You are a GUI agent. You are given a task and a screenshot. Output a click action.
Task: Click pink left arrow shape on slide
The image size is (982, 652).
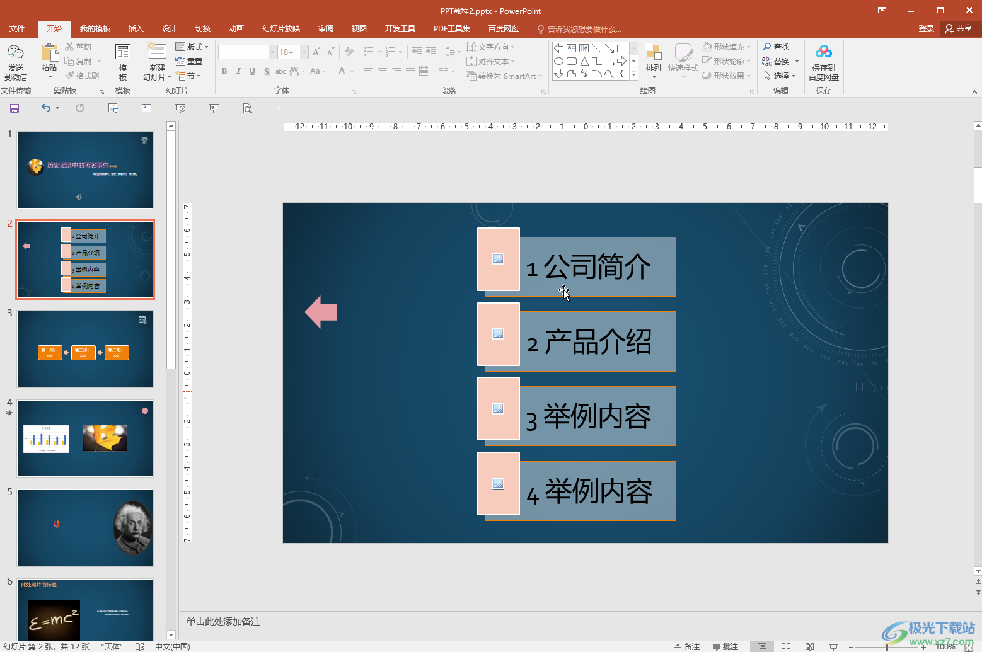pyautogui.click(x=321, y=312)
